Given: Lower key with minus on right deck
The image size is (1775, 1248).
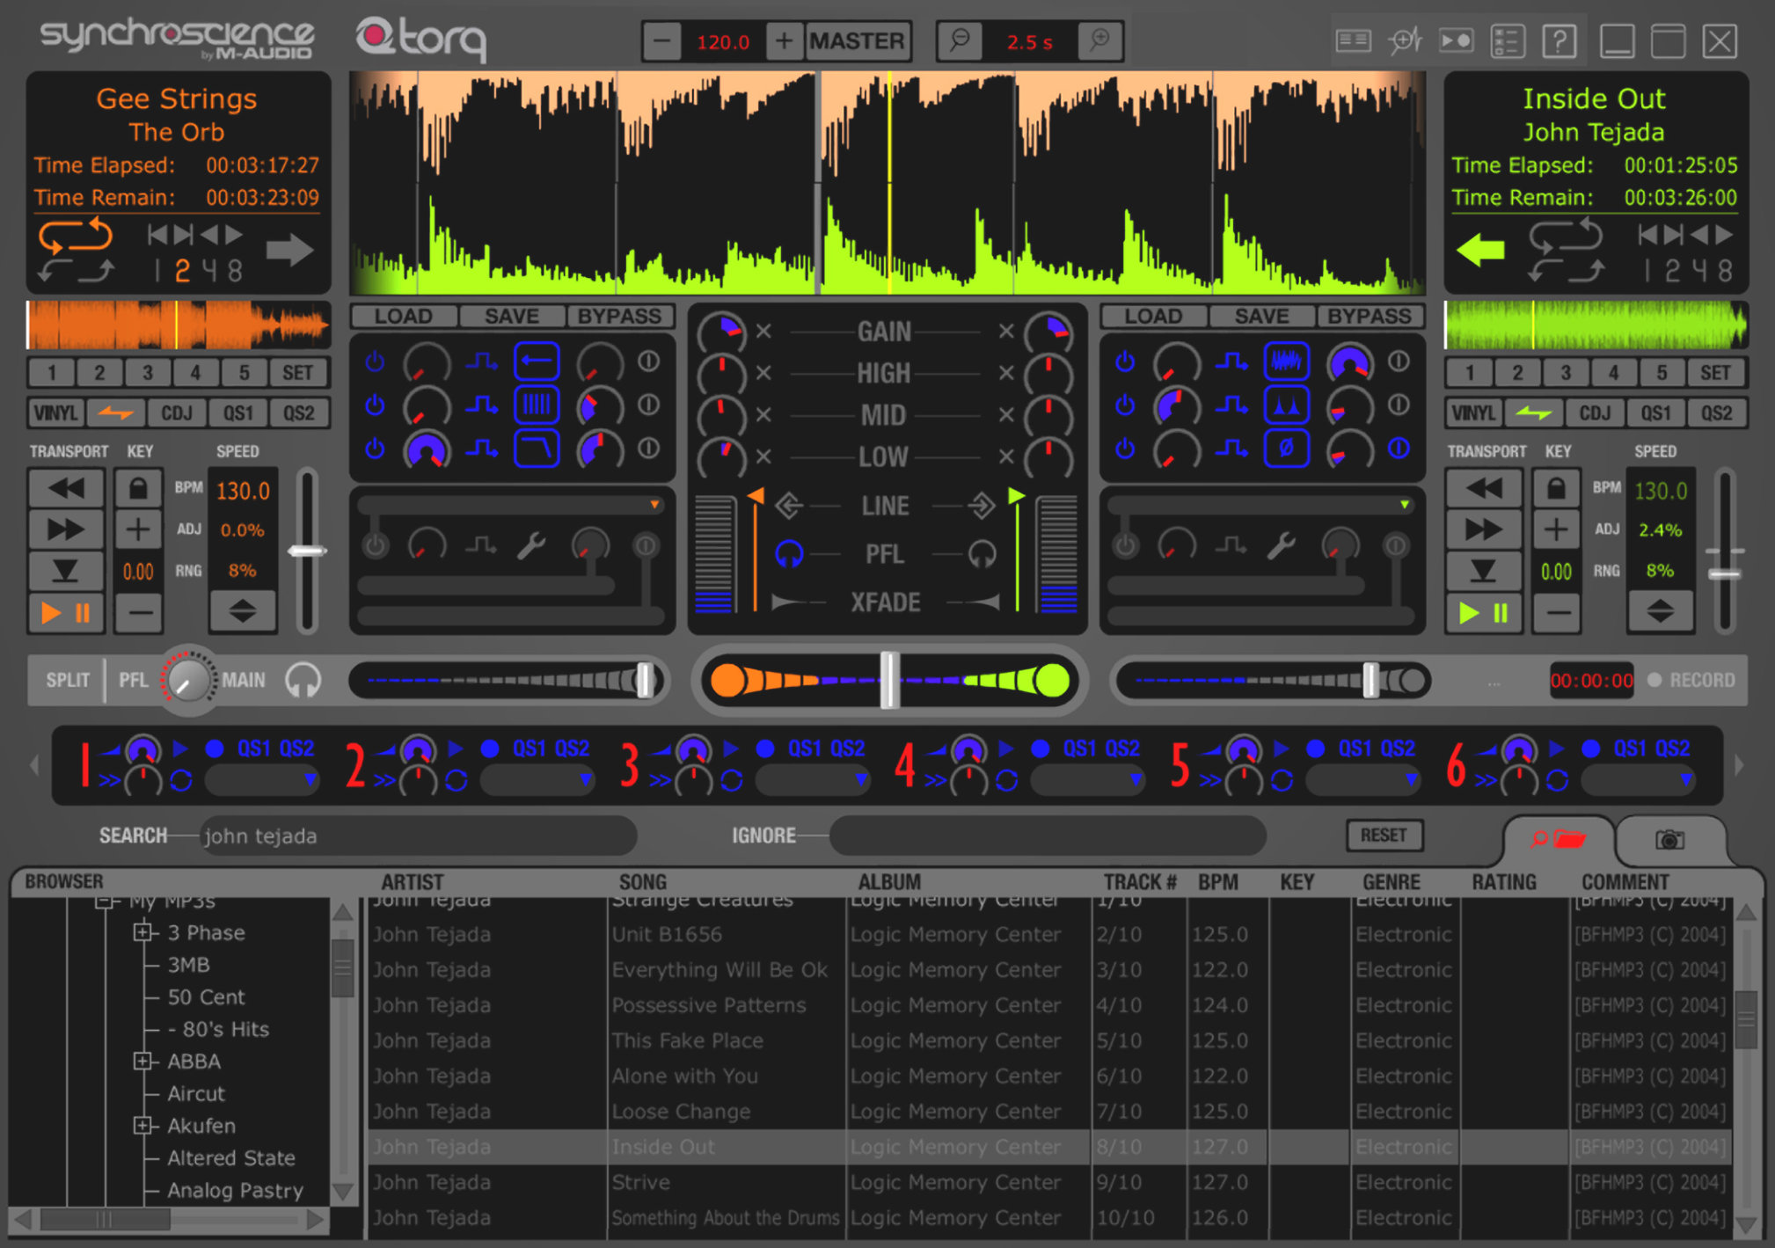Looking at the screenshot, I should (1556, 612).
